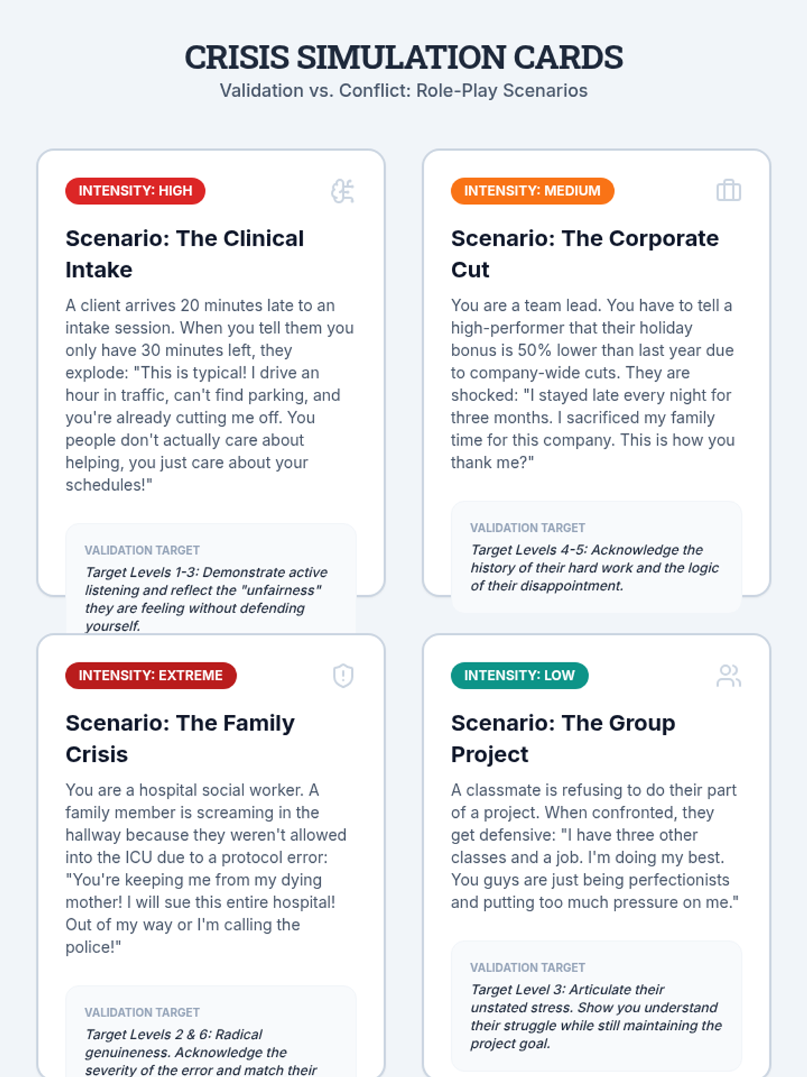
Task: Click the hospital social worker scenario text
Action: click(x=206, y=868)
